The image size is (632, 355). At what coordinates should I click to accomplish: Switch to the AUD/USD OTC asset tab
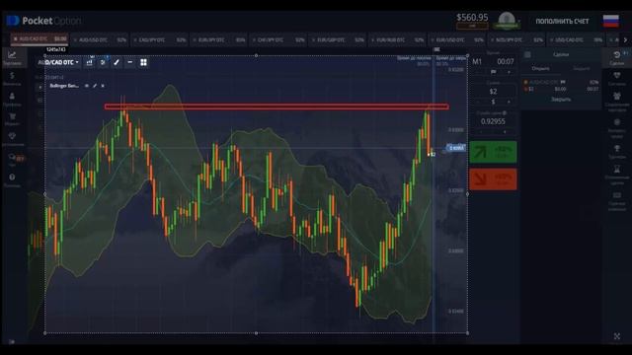[x=100, y=39]
